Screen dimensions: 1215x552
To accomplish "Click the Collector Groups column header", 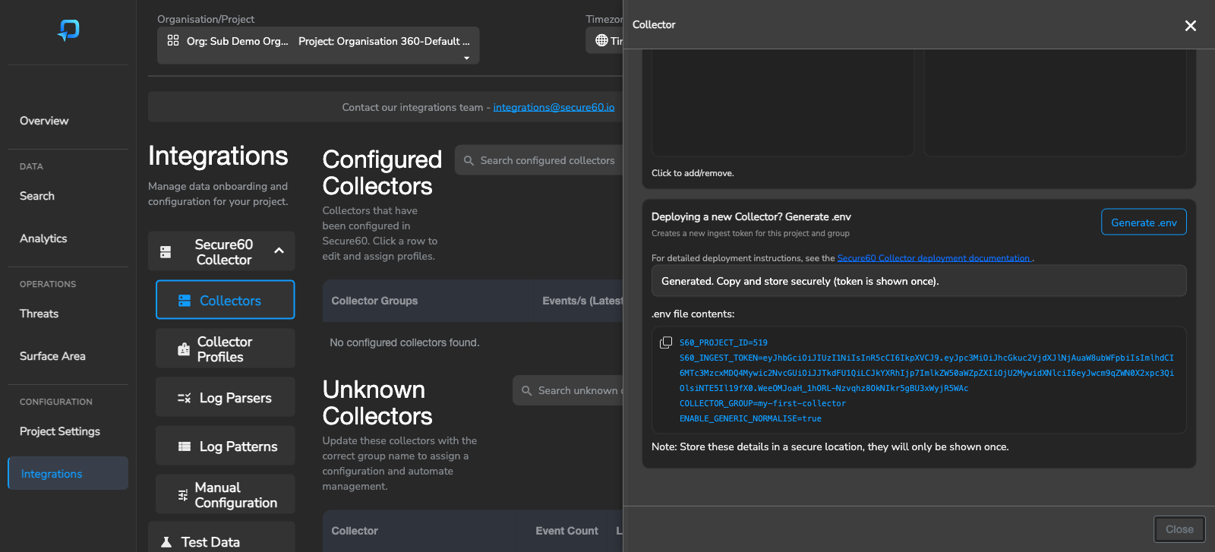I will 374,301.
